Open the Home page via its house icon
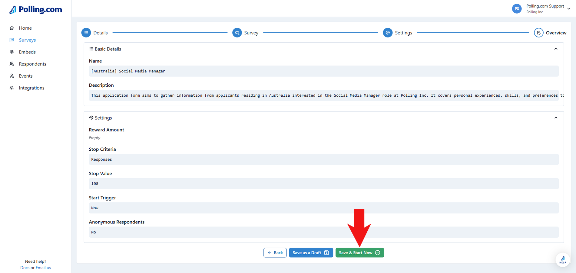The width and height of the screenshot is (576, 273). coord(12,28)
